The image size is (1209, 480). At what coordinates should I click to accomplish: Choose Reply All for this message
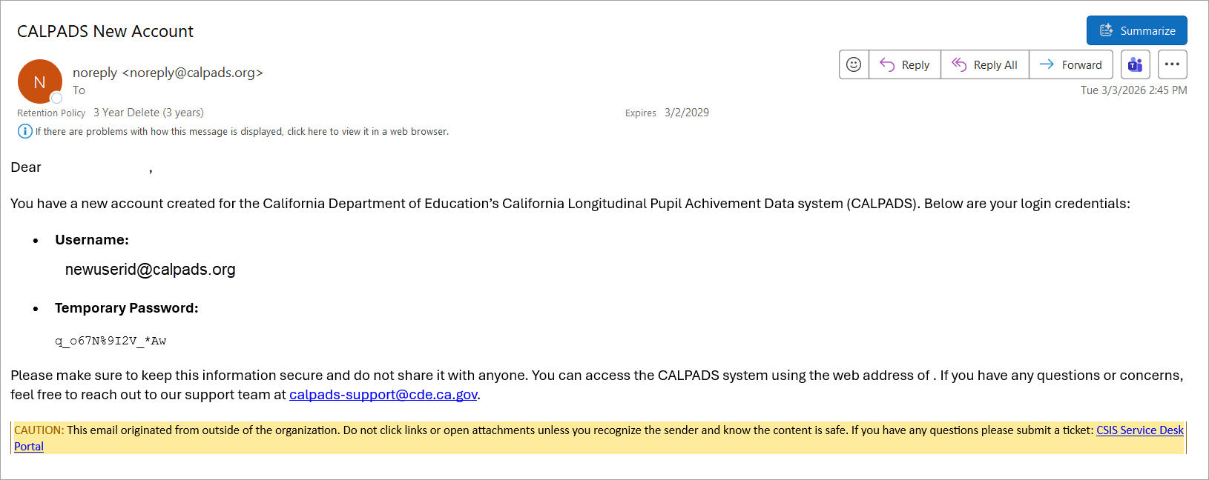click(985, 64)
